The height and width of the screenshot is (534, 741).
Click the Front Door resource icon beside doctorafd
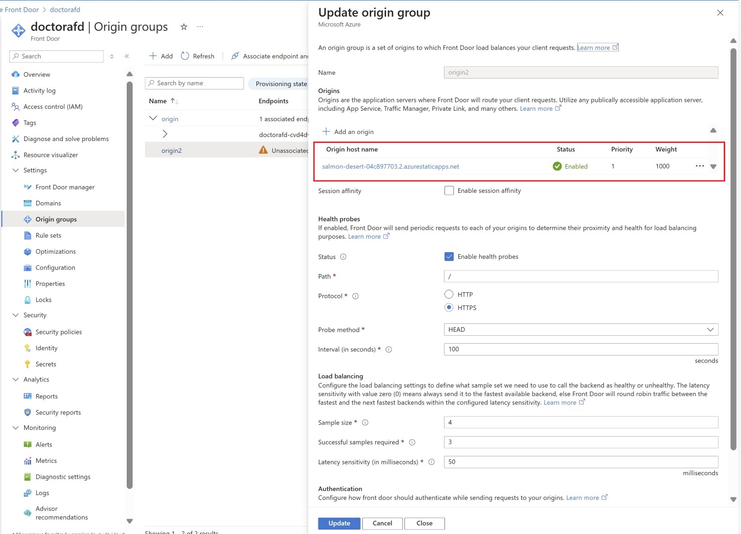pos(18,31)
